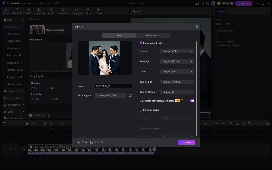Open the Elementos tool
This screenshot has width=272, height=170.
coord(63,11)
